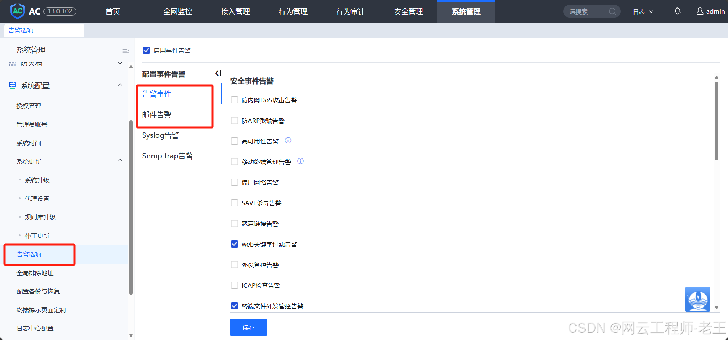The image size is (728, 340).
Task: Click the 系统配置 section icon
Action: coord(12,85)
